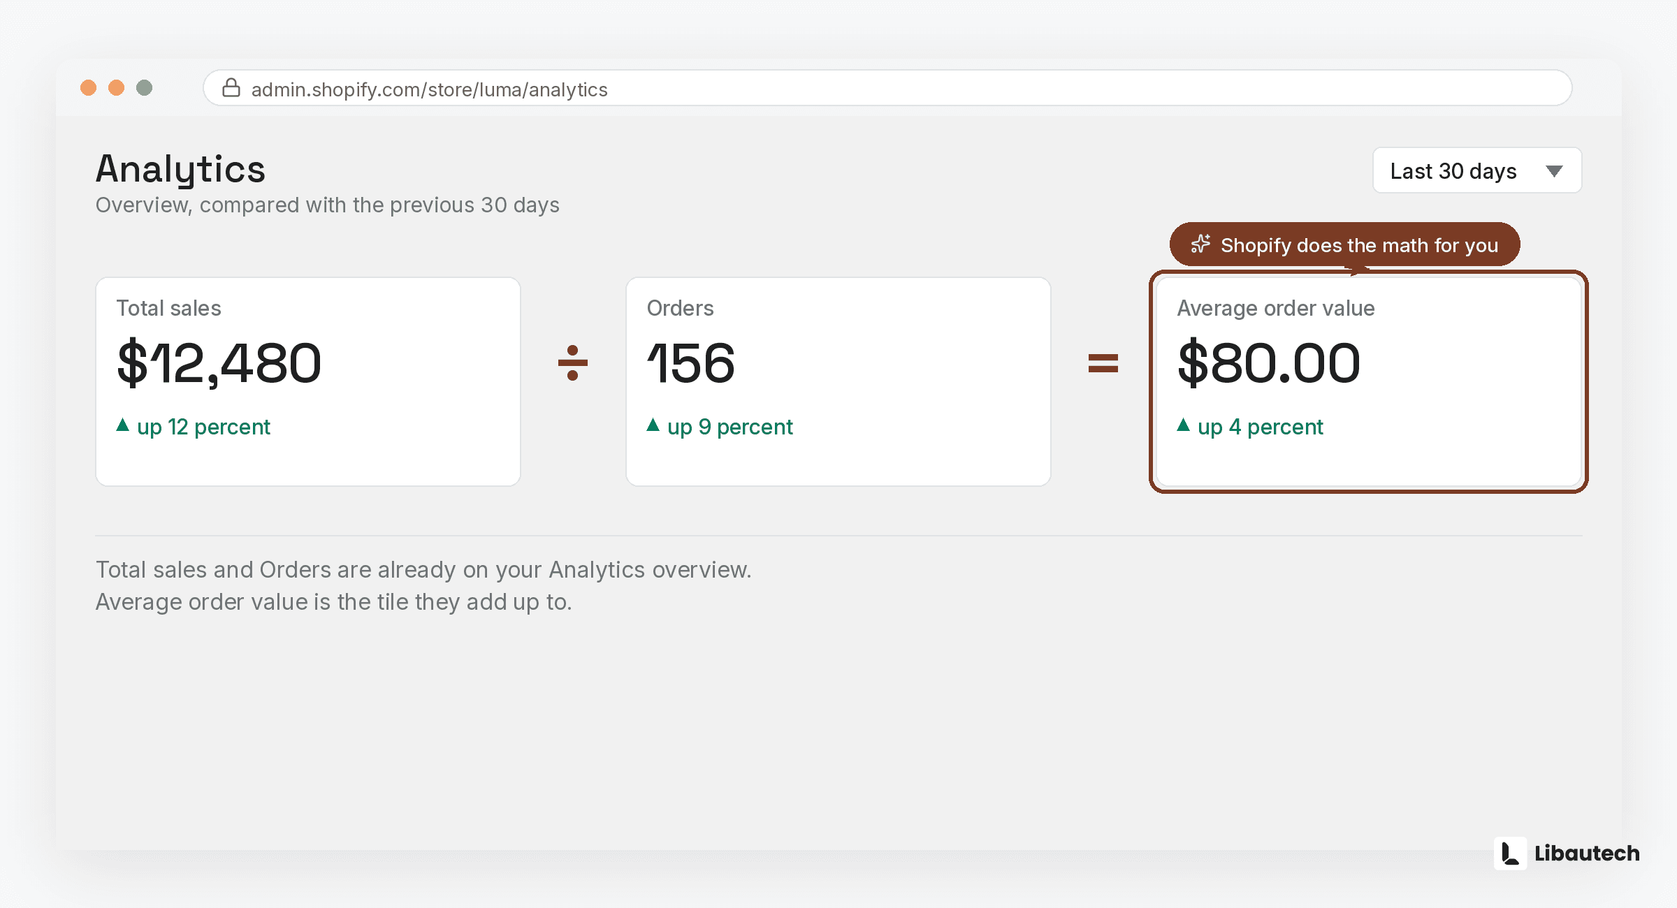Click the Libautech logo icon
The height and width of the screenshot is (908, 1677).
pos(1510,853)
